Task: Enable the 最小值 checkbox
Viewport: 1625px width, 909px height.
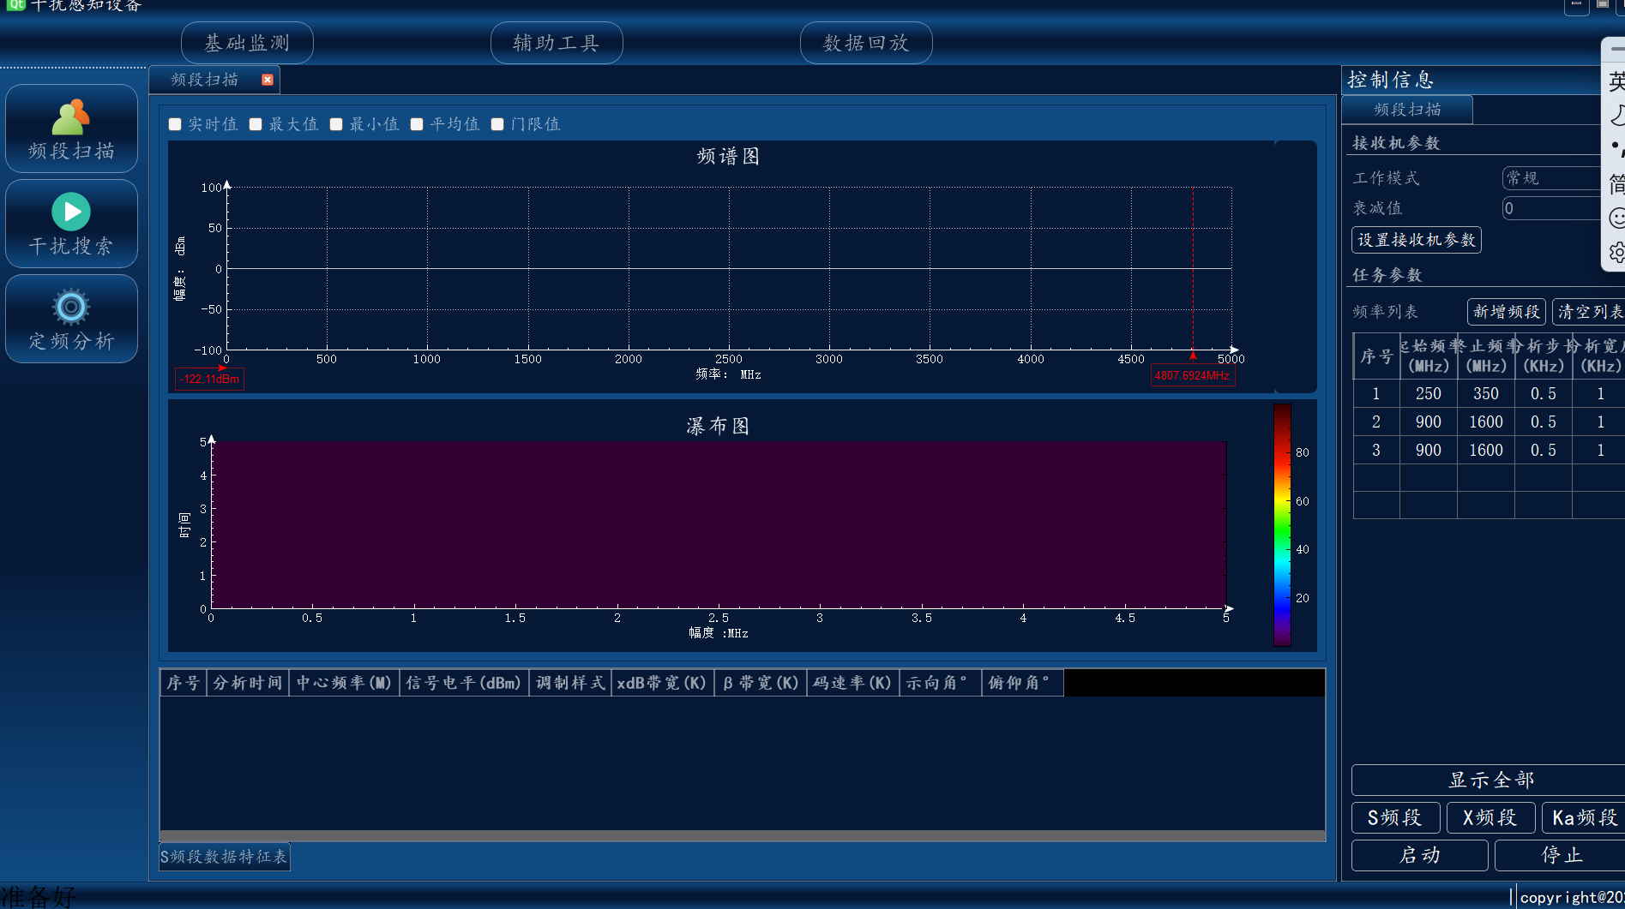Action: pos(336,124)
